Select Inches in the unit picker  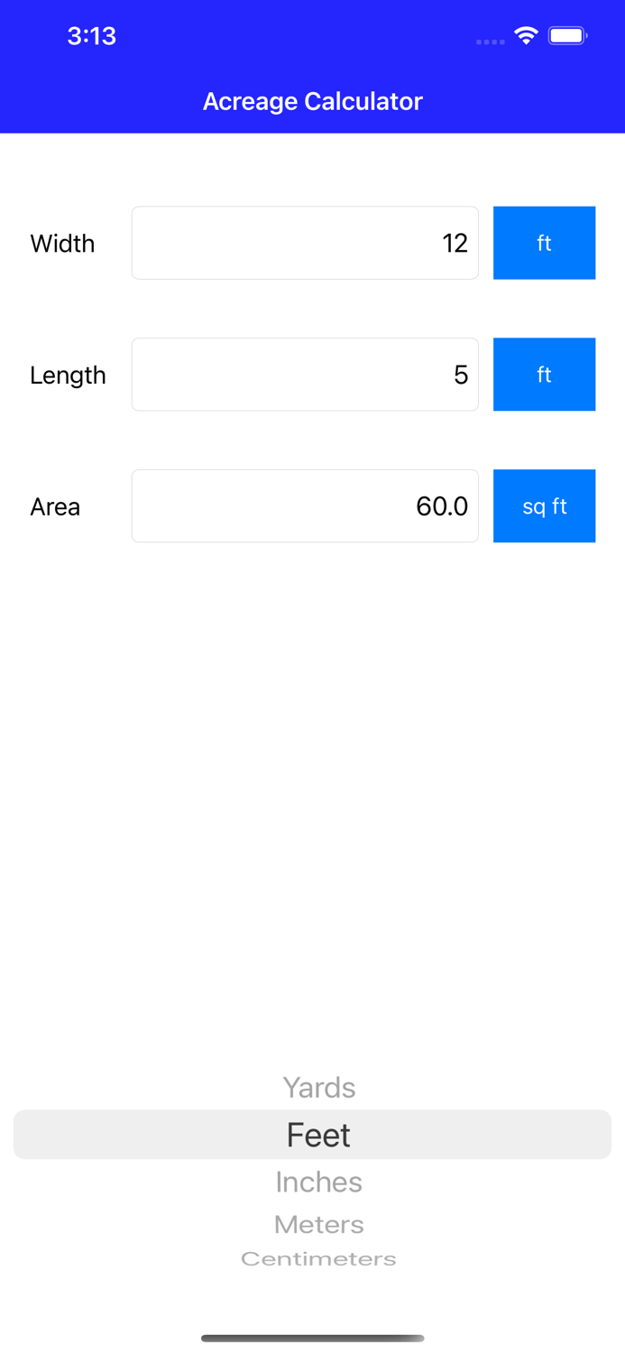318,1181
